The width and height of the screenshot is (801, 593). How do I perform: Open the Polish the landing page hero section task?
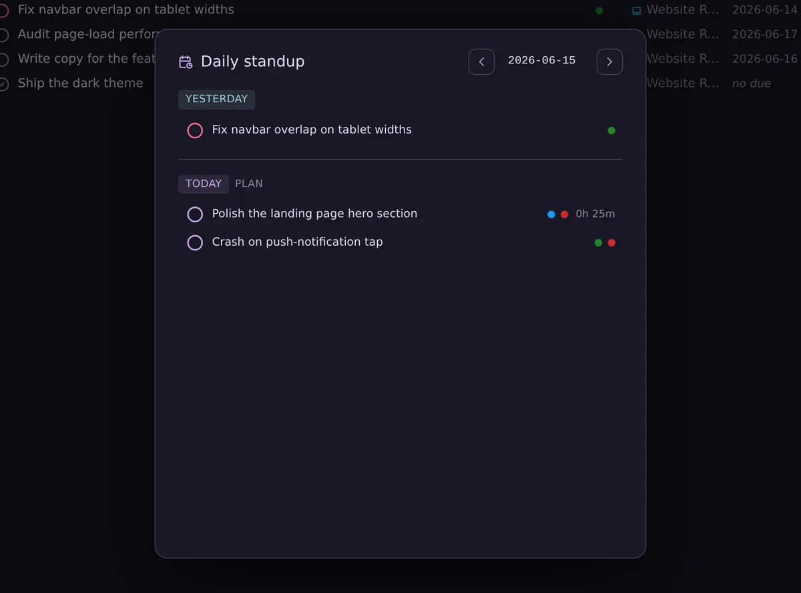point(314,214)
